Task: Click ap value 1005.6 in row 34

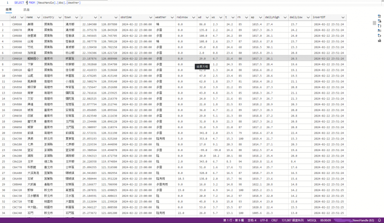Action: 256,213
